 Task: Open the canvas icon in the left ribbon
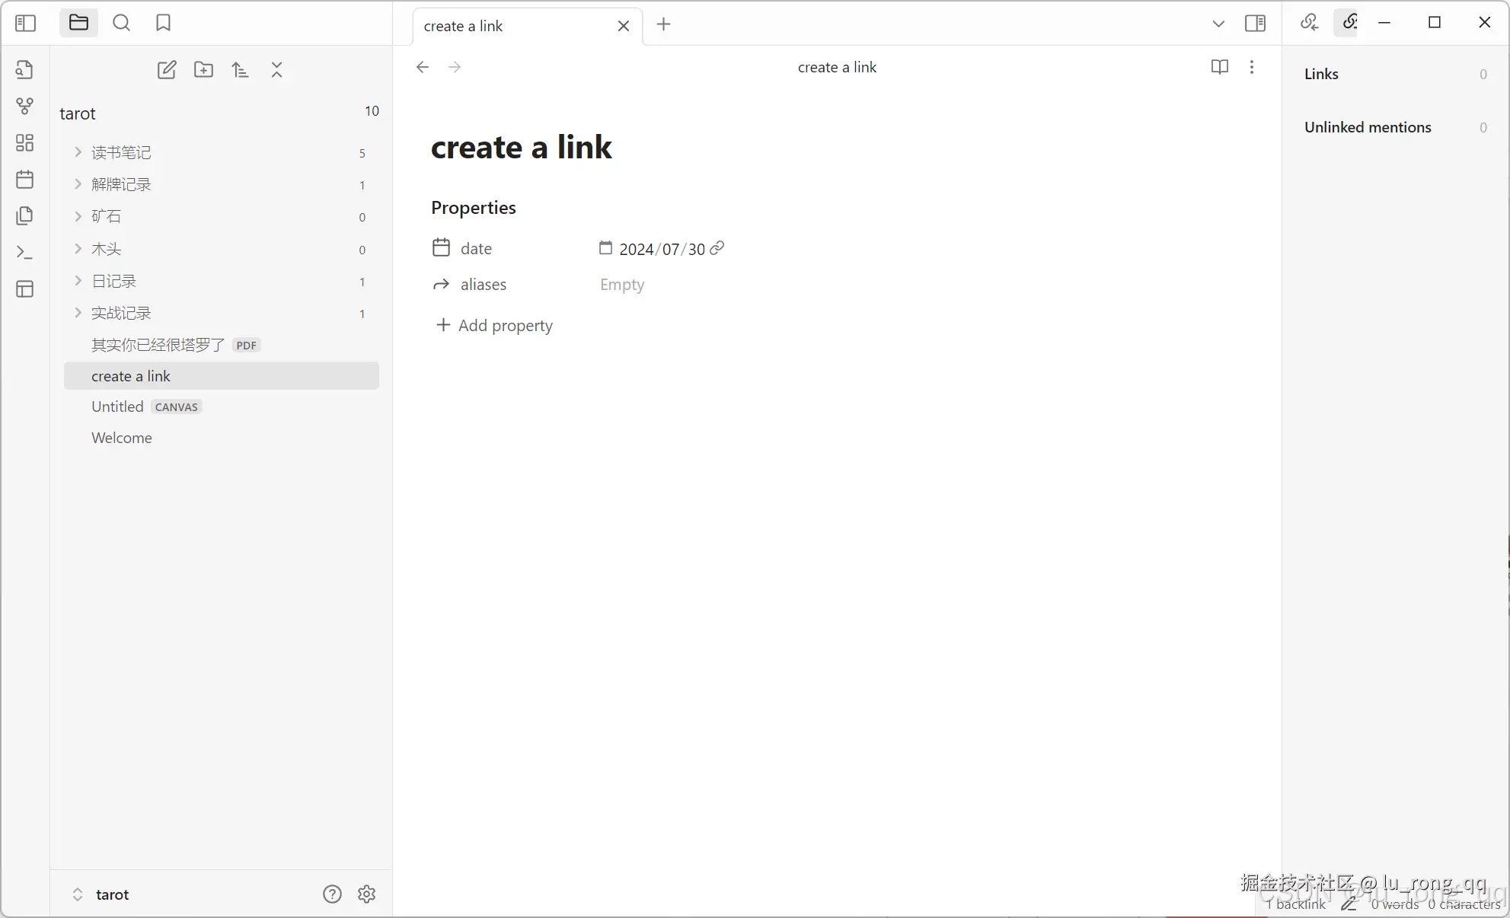[x=24, y=143]
